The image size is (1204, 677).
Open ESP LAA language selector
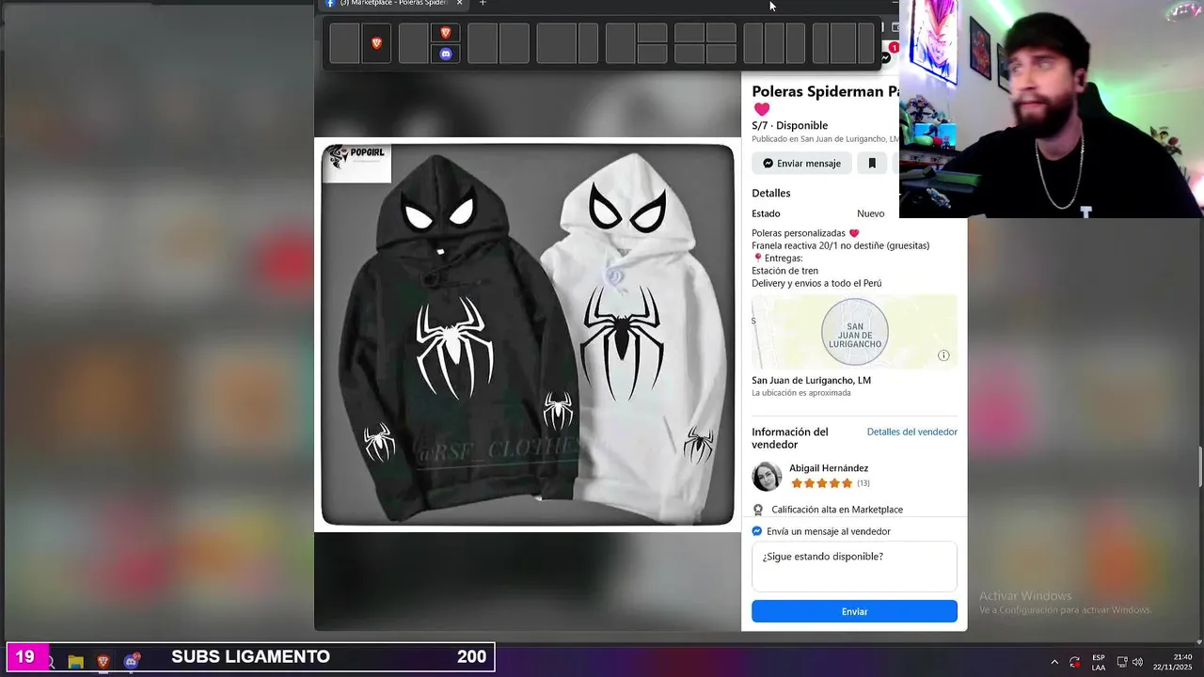(x=1099, y=662)
